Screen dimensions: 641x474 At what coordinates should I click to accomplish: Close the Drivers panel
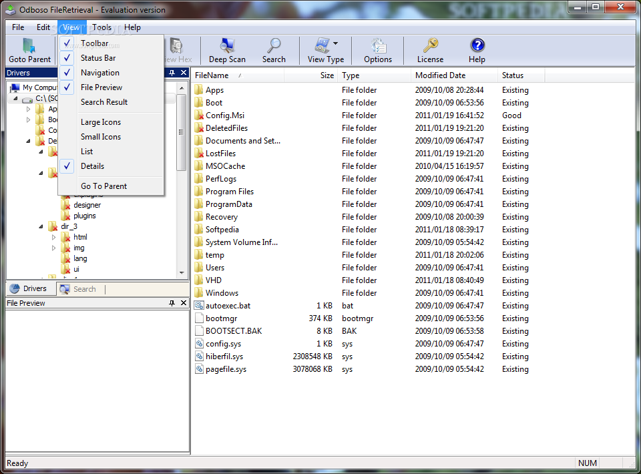pyautogui.click(x=184, y=73)
